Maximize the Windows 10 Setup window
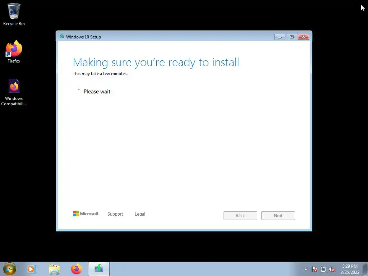 click(x=291, y=37)
